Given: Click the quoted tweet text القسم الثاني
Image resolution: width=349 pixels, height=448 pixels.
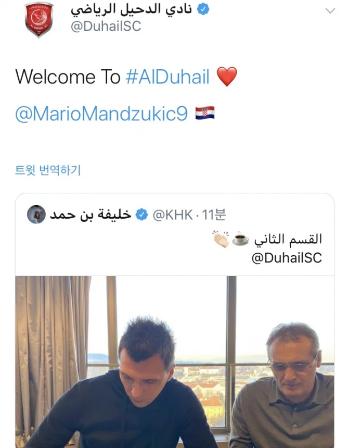Looking at the screenshot, I should click(x=288, y=239).
